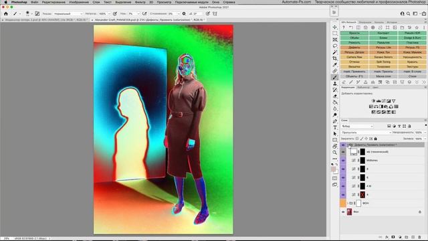This screenshot has width=428, height=241.
Task: Click the Фон layer thumbnail
Action: tap(349, 212)
